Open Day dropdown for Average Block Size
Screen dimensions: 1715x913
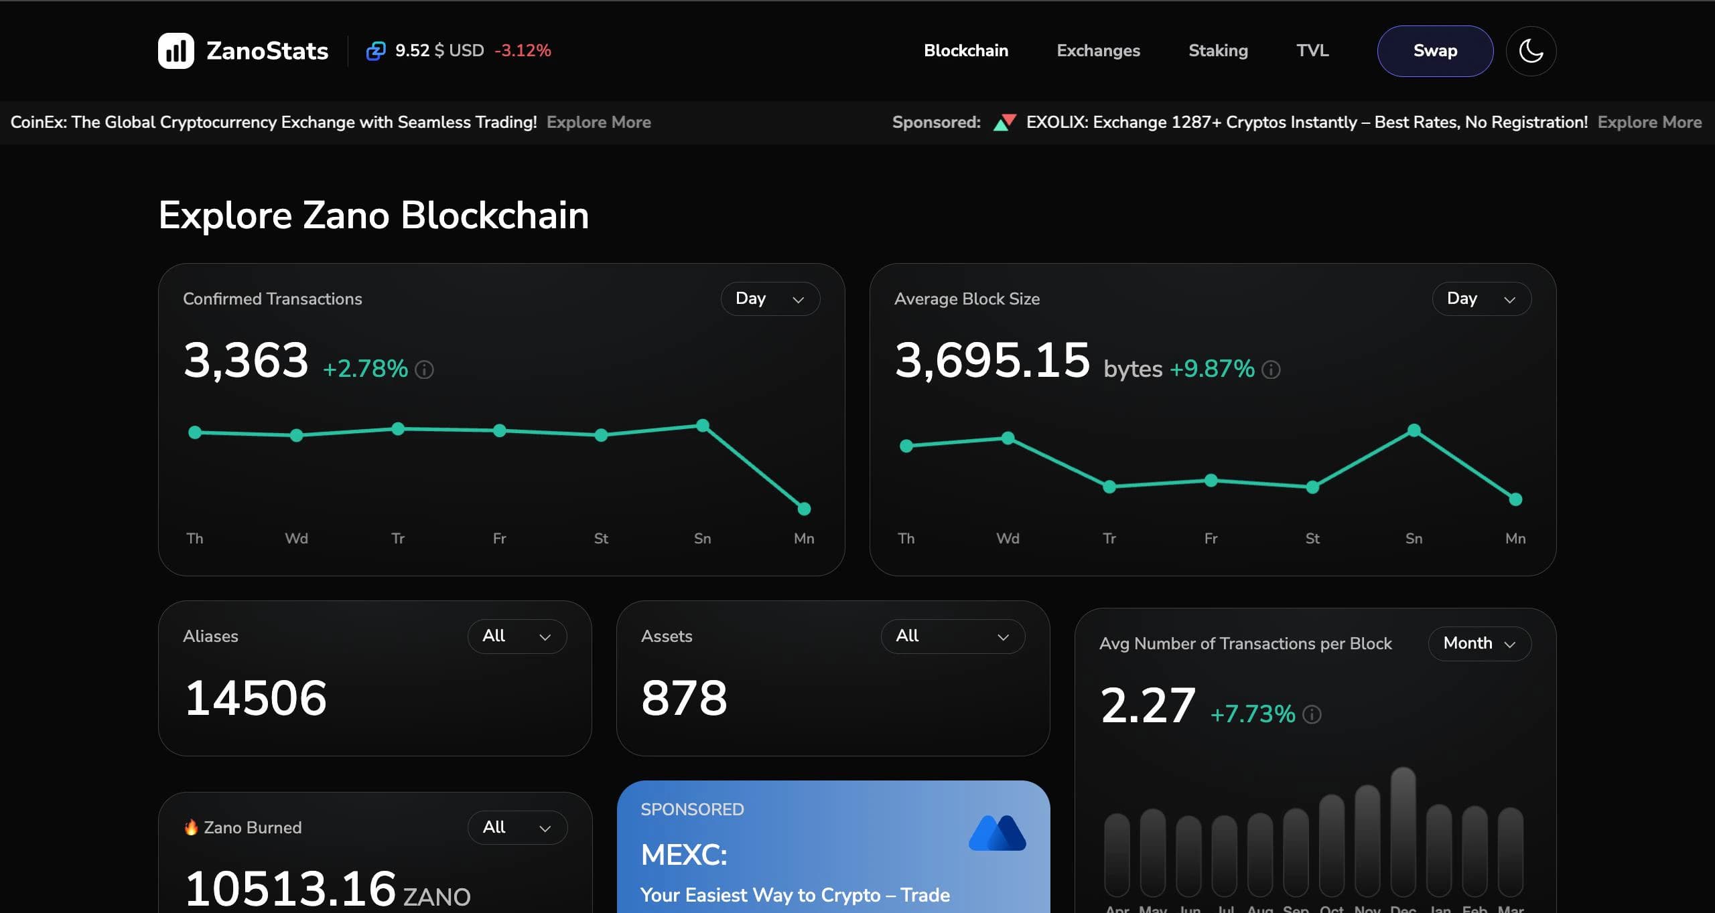coord(1481,299)
